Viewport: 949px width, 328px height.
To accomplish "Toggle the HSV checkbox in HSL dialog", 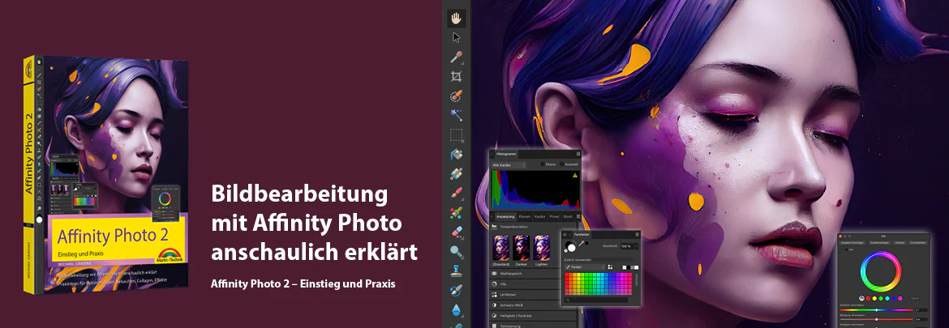I will (846, 249).
